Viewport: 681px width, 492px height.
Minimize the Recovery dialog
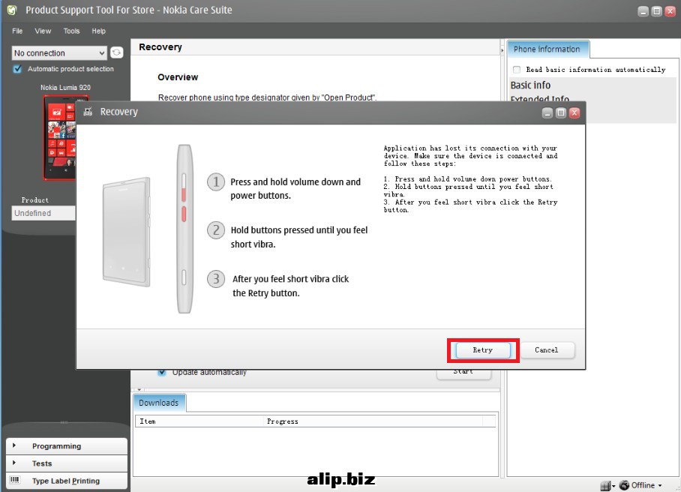[547, 113]
